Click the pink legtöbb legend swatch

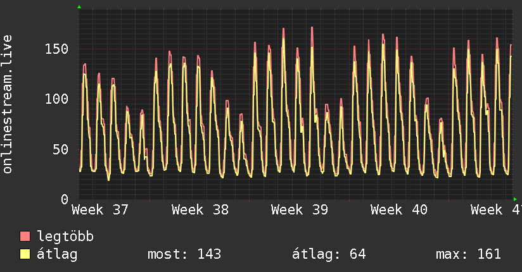[25, 236]
